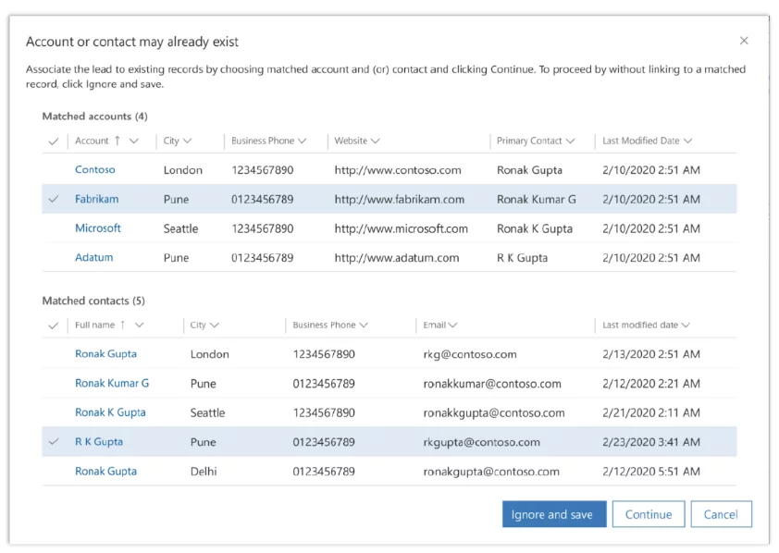Click http://www.adatum.com website cell

397,258
